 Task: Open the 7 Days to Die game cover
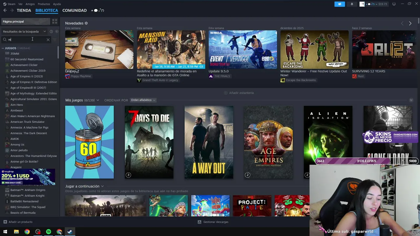pos(149,142)
